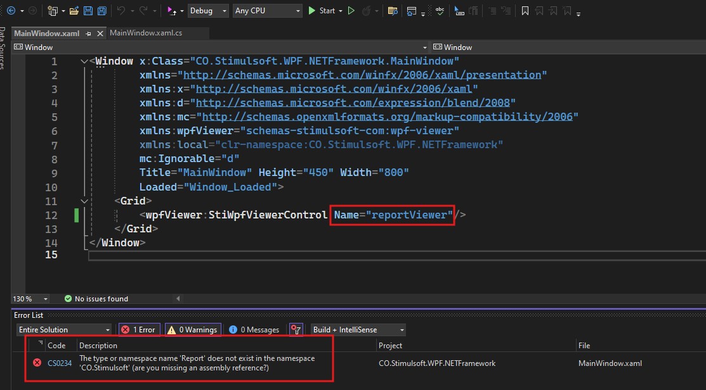Open Find in Files folder-search icon
The width and height of the screenshot is (706, 390).
[x=393, y=11]
